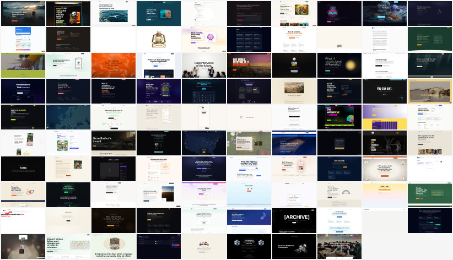Open the neon graffiti logo thumbnail
Image resolution: width=453 pixels, height=260 pixels.
click(339, 14)
